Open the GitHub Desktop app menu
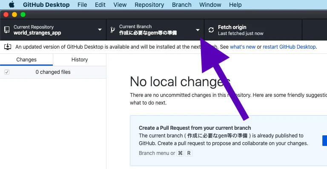This screenshot has height=169, width=327. 46,5
